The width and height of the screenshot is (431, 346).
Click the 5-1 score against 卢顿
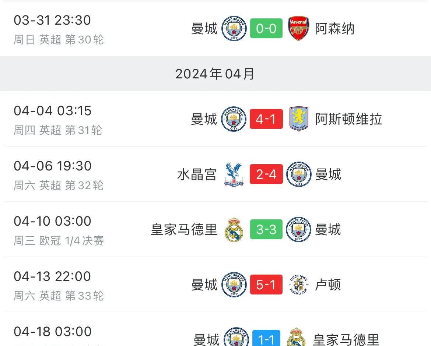pos(266,285)
